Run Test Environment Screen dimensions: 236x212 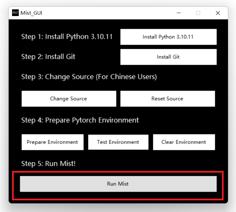coord(118,142)
